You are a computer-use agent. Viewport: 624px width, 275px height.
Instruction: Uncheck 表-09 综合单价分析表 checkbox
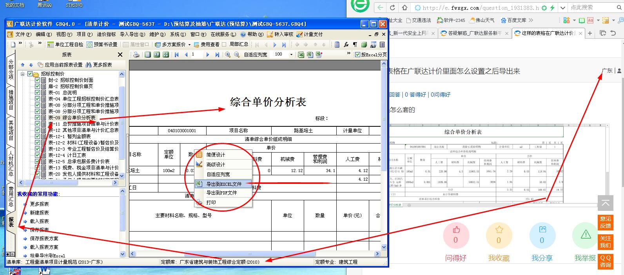[38, 117]
